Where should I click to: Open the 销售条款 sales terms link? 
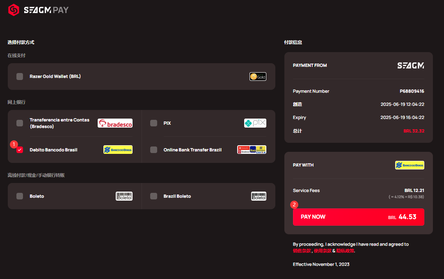pos(302,251)
